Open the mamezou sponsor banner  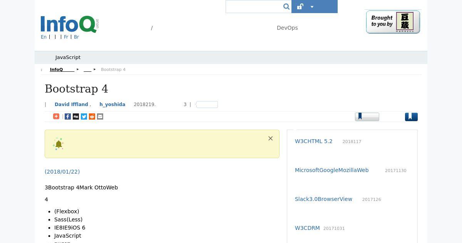pos(393,22)
